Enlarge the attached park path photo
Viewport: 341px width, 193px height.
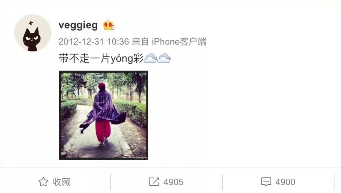(104, 115)
